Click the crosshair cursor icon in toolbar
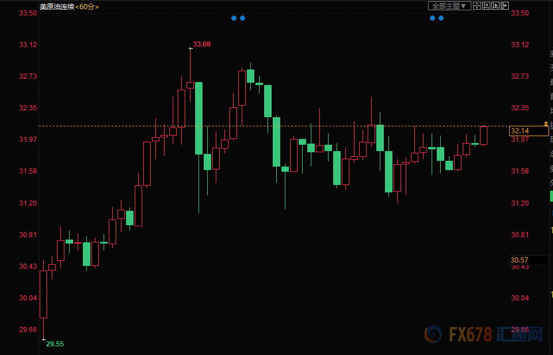 477,6
